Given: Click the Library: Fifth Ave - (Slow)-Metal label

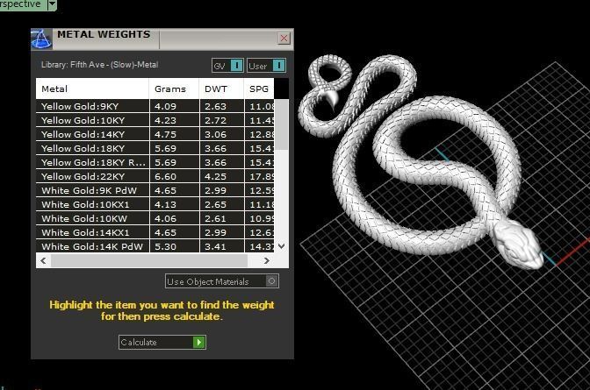Looking at the screenshot, I should (x=100, y=65).
